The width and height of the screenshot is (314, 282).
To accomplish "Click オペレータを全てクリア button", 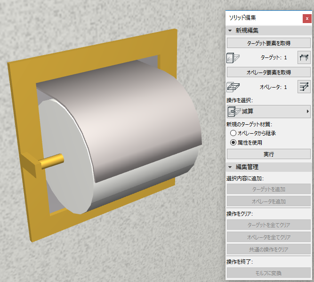I will pos(268,237).
